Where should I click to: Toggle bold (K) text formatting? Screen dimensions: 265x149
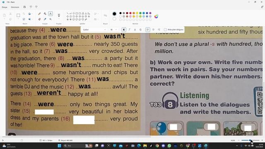[x=124, y=30]
